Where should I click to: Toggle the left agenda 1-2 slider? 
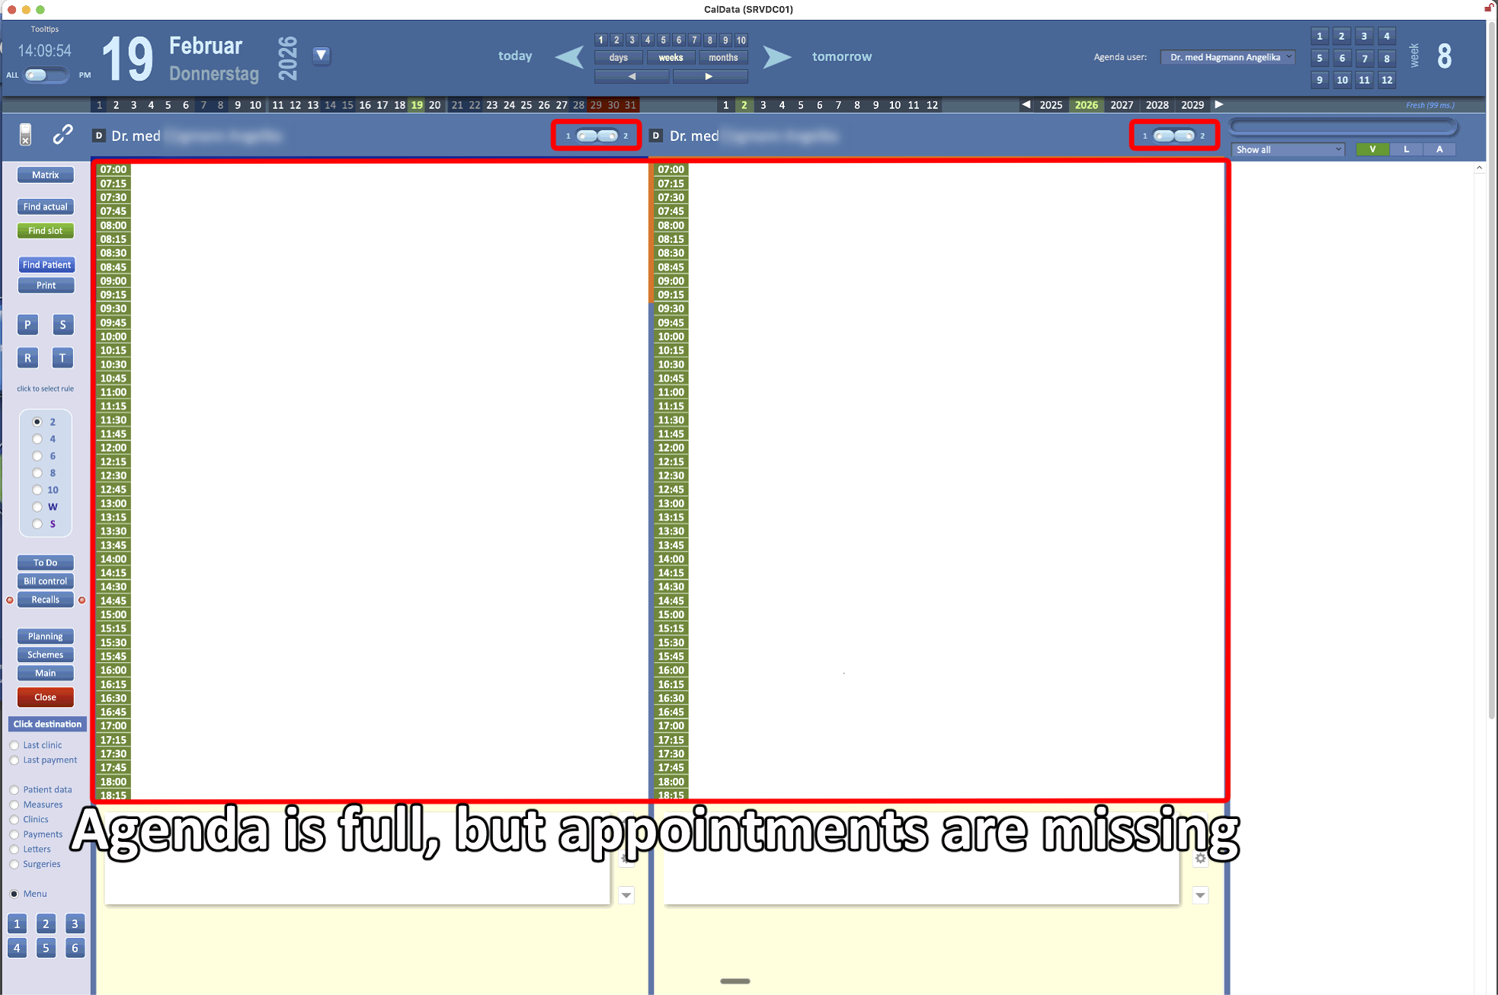(x=597, y=136)
